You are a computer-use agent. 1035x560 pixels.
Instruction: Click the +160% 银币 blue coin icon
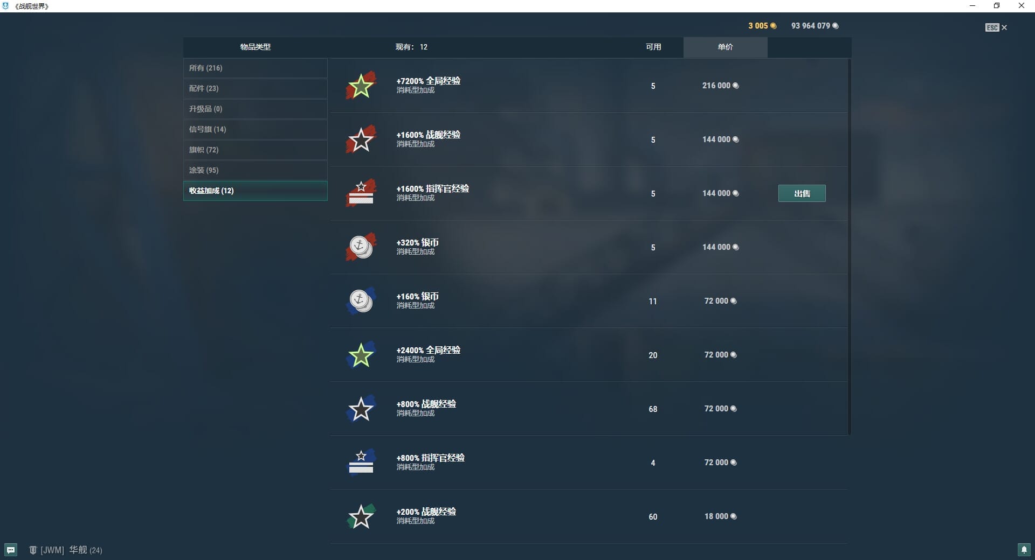pyautogui.click(x=361, y=301)
